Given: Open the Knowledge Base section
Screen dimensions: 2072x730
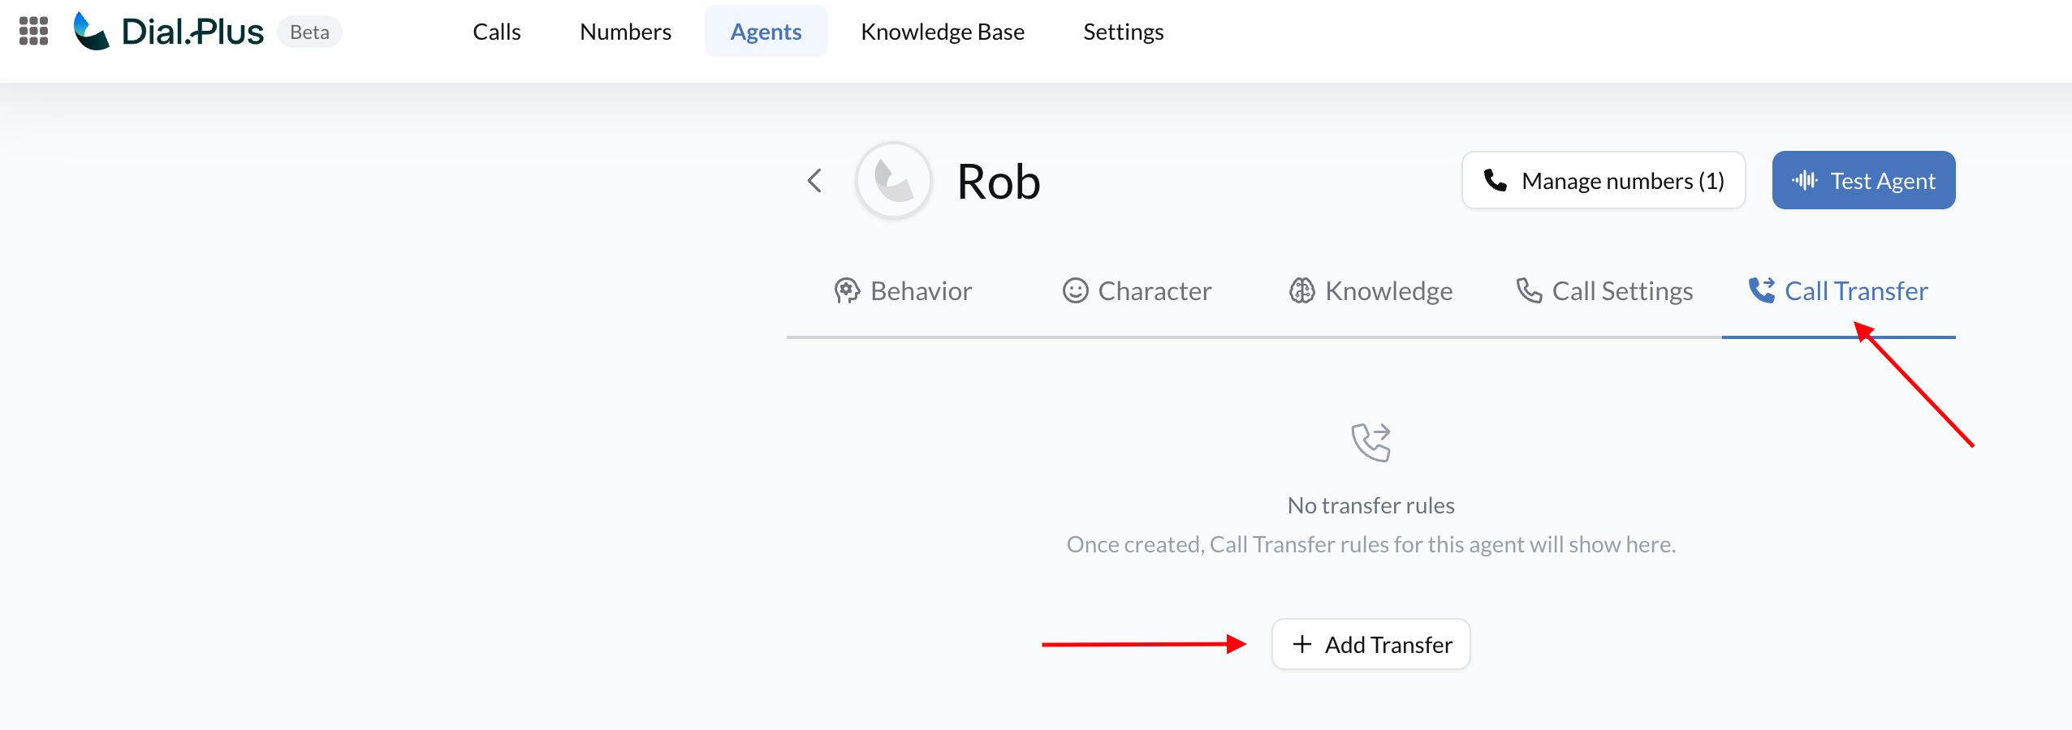Looking at the screenshot, I should point(943,32).
